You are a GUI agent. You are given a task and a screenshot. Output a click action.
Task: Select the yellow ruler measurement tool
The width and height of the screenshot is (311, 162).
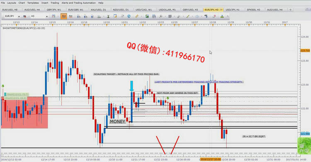tap(137, 16)
